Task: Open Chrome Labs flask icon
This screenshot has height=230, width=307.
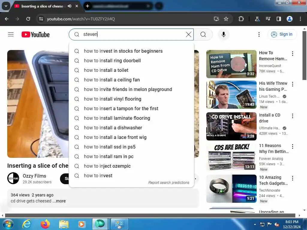Action: coord(257,19)
